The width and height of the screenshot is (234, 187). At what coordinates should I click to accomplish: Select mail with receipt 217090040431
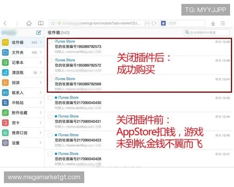click(x=50, y=116)
